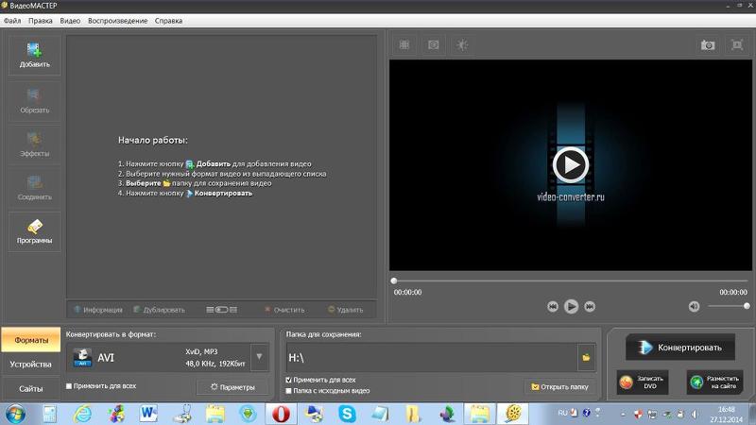
Task: Open the Эффекты effects tool
Action: 34,144
